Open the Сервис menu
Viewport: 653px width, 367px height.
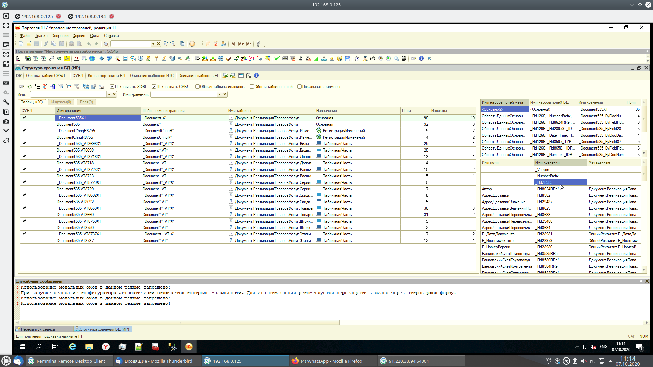click(x=79, y=36)
